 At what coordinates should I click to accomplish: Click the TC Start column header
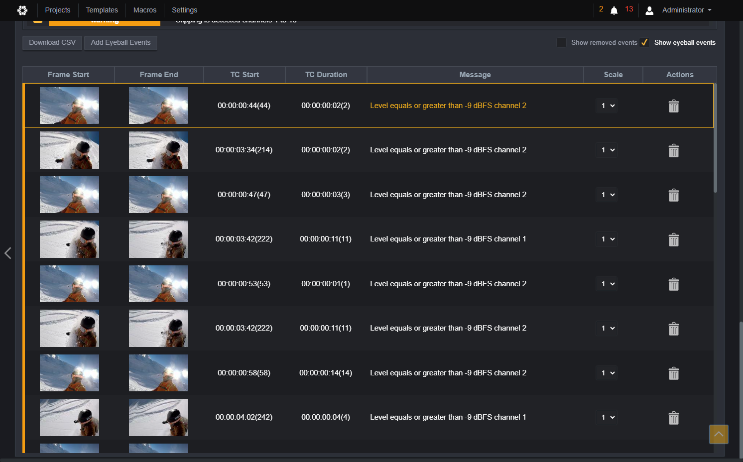(x=245, y=75)
